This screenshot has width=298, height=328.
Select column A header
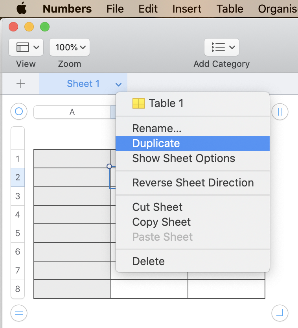[x=72, y=112]
